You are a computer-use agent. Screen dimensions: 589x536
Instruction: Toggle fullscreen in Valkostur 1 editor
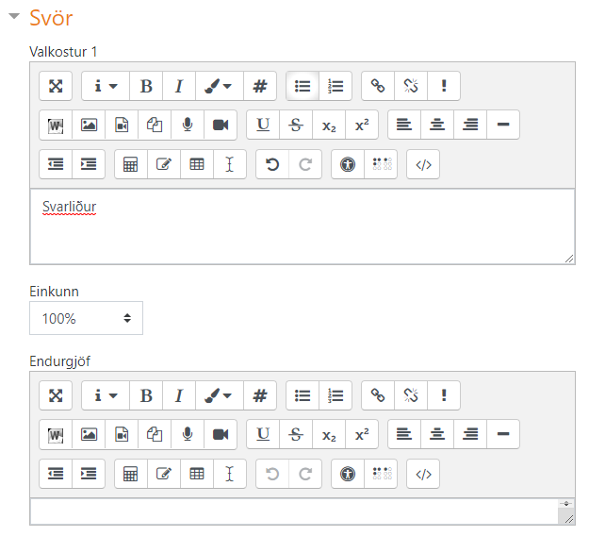[56, 86]
